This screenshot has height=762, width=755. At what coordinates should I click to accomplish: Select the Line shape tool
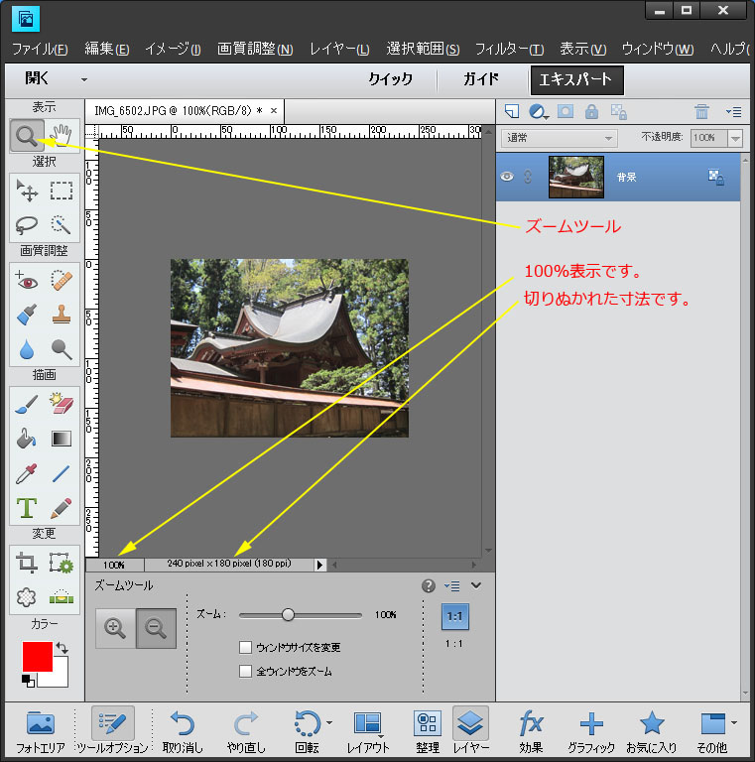[62, 473]
